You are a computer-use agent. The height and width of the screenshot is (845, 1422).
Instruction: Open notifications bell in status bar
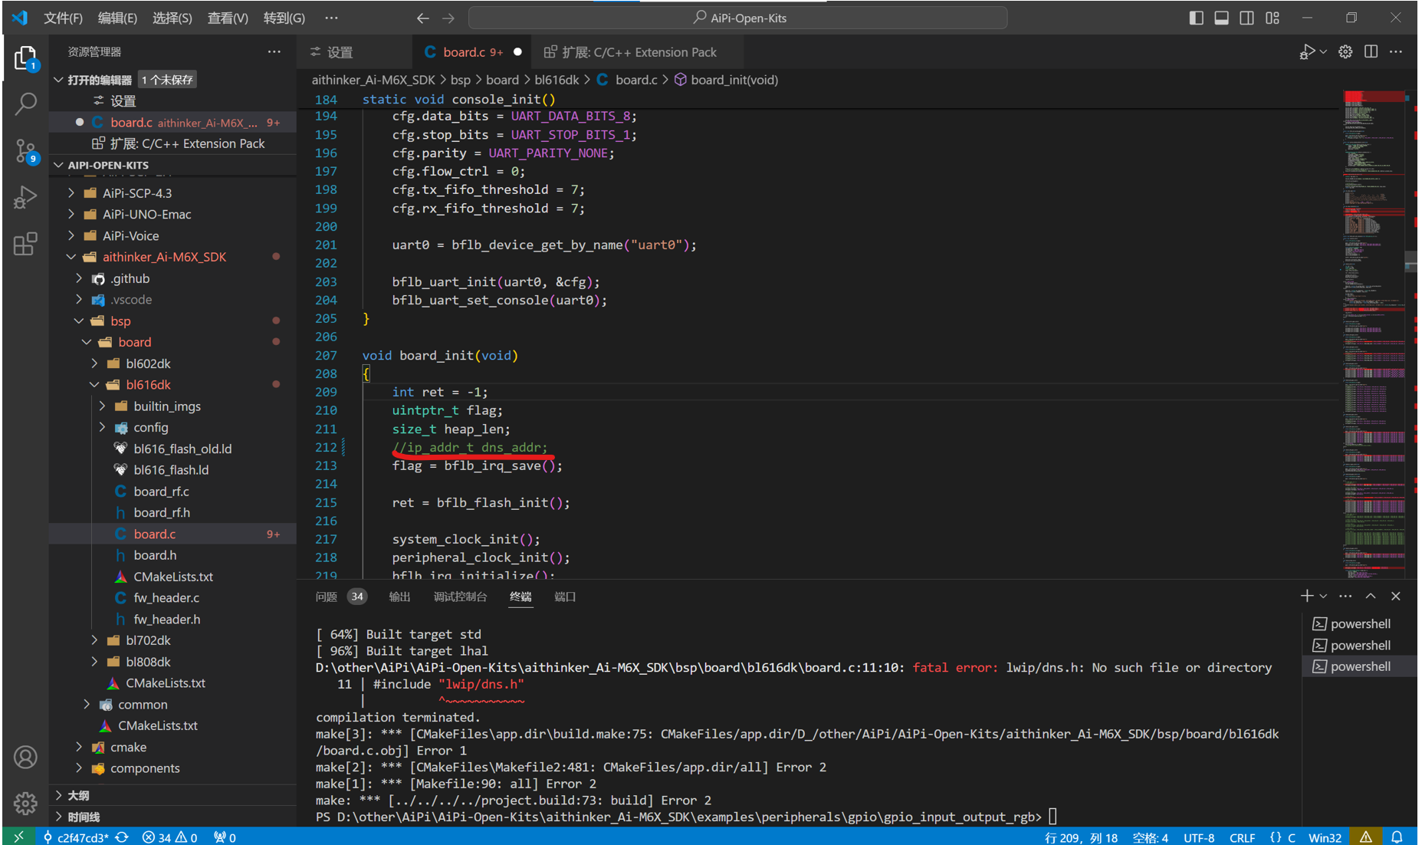point(1397,837)
